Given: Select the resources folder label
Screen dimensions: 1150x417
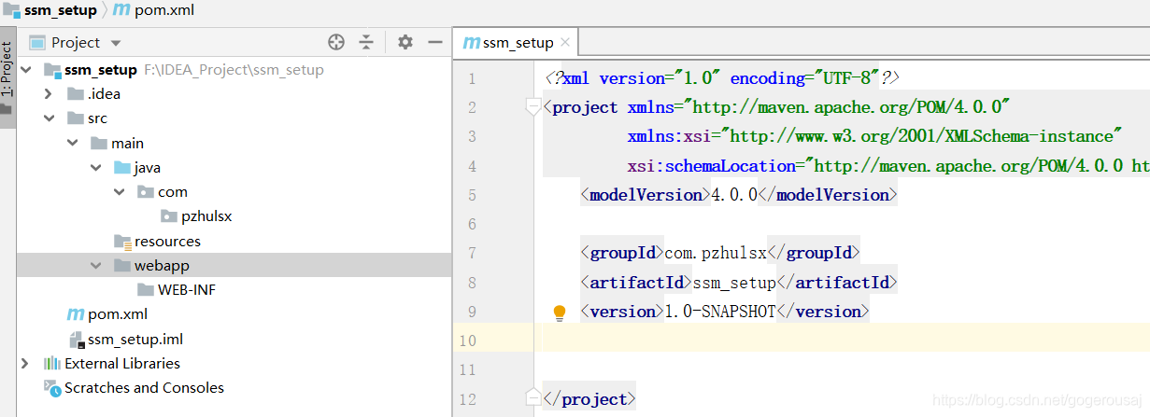Looking at the screenshot, I should coord(167,242).
